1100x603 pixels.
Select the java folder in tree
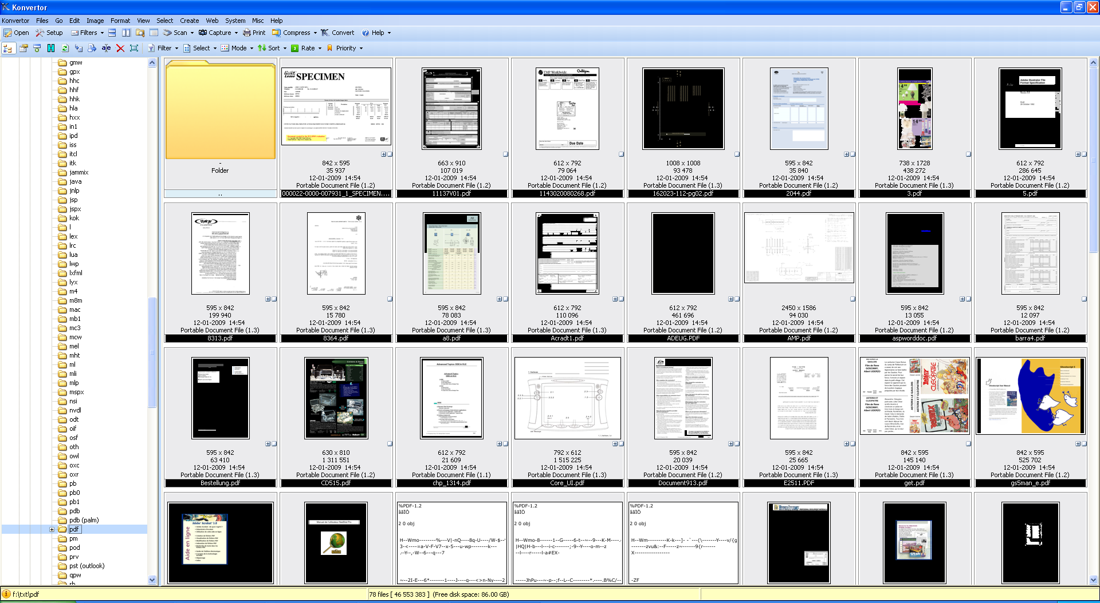pos(76,181)
